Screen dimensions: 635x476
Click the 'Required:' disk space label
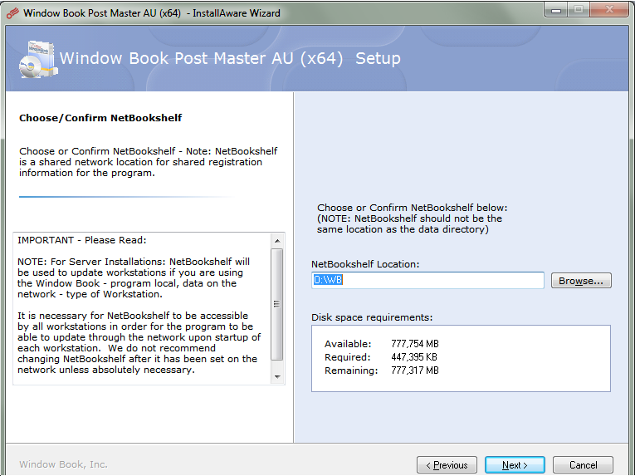[x=348, y=357]
